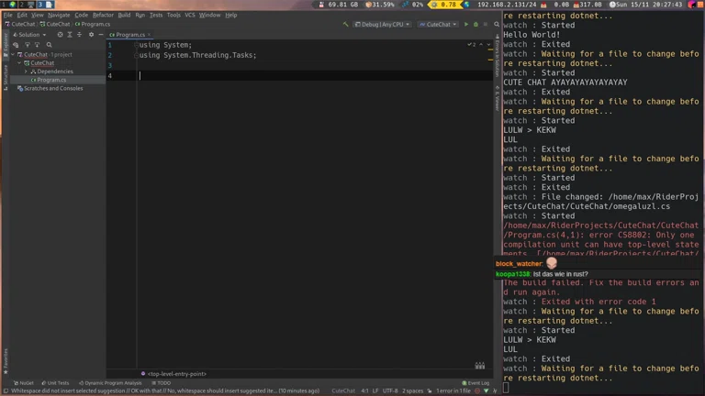Click the top-level-entry-point breadcrumb
The image size is (705, 396).
pos(173,374)
